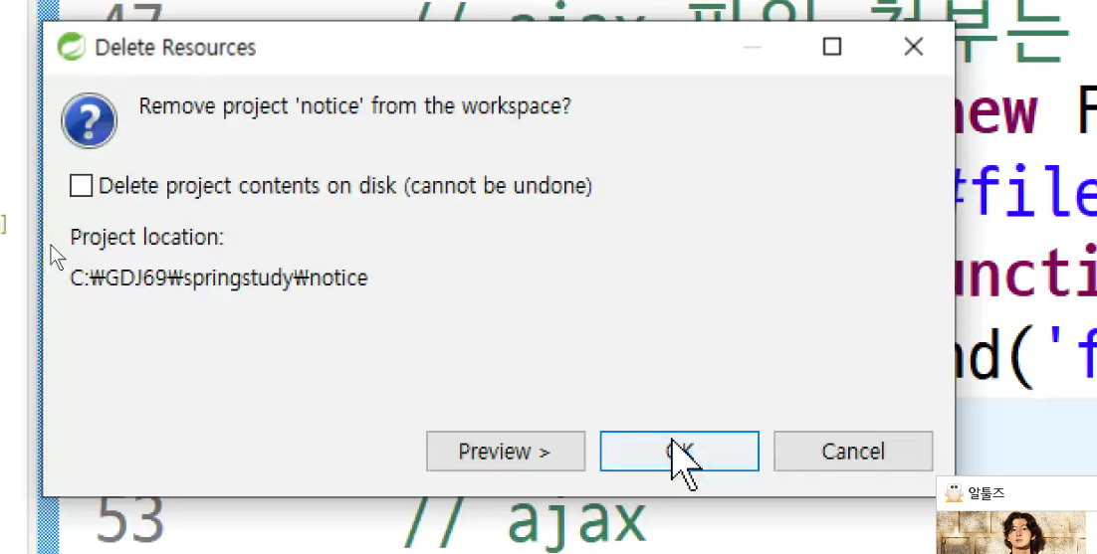Click the Remove project 'notice' question text

coord(354,106)
